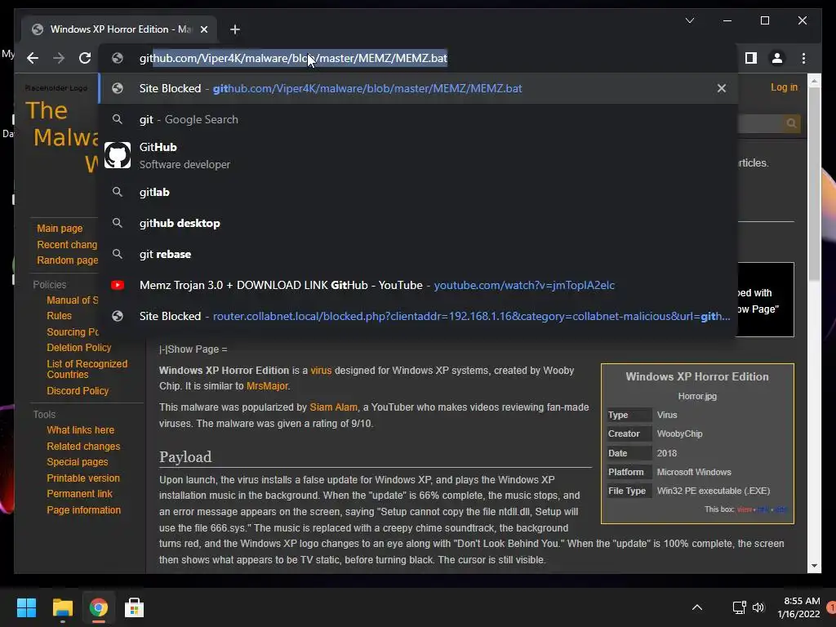Open File Explorer from the taskbar
Viewport: 836px width, 627px height.
tap(62, 607)
